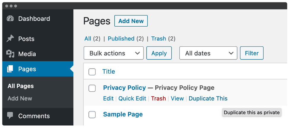Open the Bulk actions dropdown
The height and width of the screenshot is (128, 290).
114,53
